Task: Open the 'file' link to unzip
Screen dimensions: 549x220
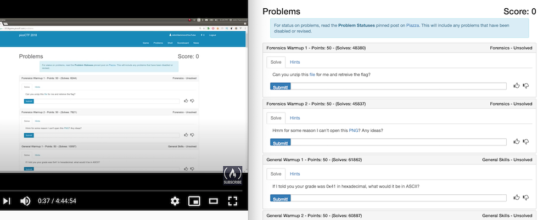Action: point(312,75)
